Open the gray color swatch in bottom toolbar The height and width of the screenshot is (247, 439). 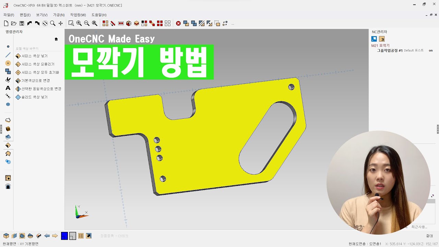(72, 236)
